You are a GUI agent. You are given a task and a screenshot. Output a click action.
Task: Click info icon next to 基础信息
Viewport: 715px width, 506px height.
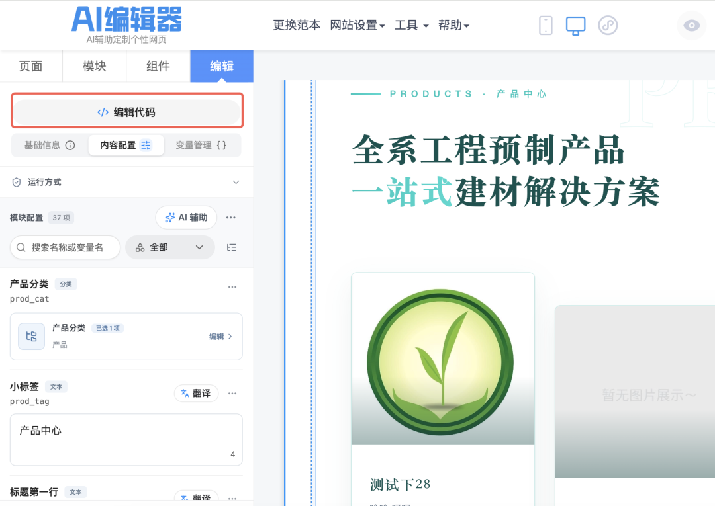(x=70, y=146)
